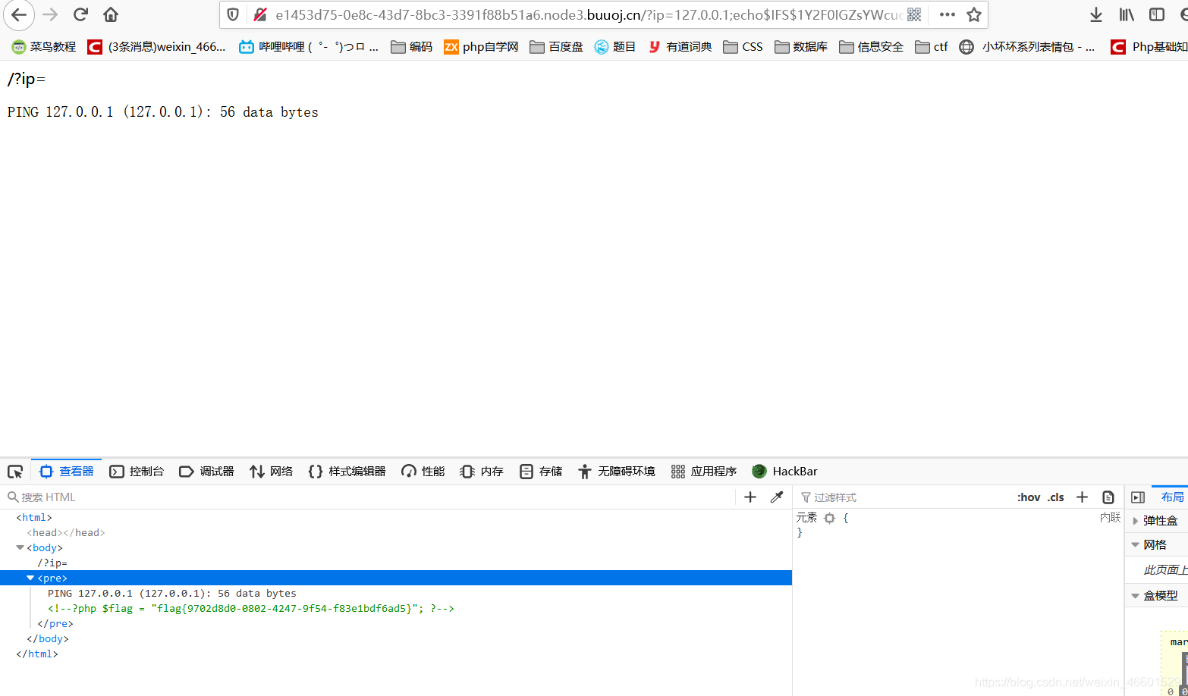Open the ctf bookmarks folder
The image size is (1188, 696).
[x=932, y=47]
